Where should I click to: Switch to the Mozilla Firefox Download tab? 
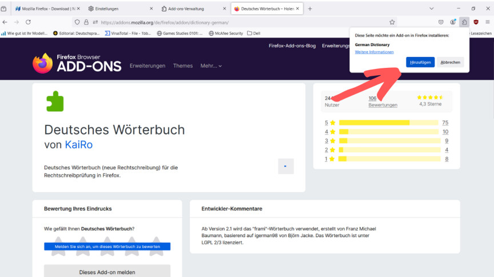47,9
